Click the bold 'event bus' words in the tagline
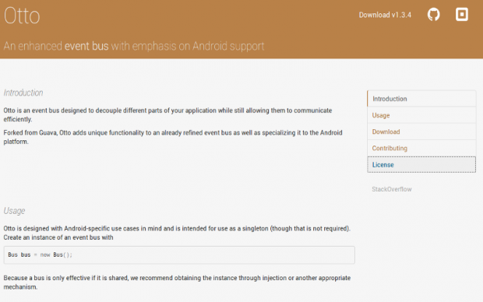483x302 pixels. click(x=86, y=46)
